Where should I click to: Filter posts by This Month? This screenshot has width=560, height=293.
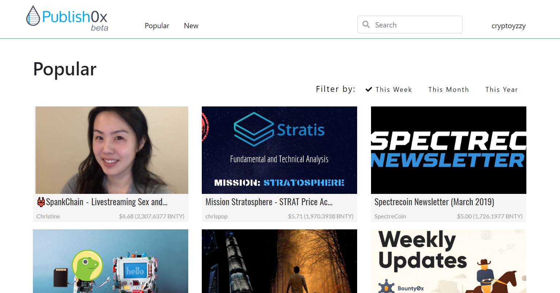pos(449,90)
